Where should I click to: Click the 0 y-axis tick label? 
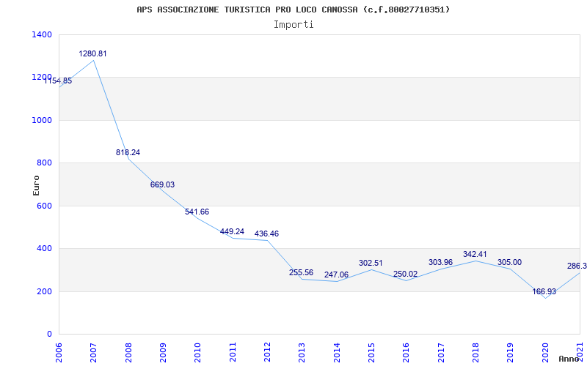point(49,334)
